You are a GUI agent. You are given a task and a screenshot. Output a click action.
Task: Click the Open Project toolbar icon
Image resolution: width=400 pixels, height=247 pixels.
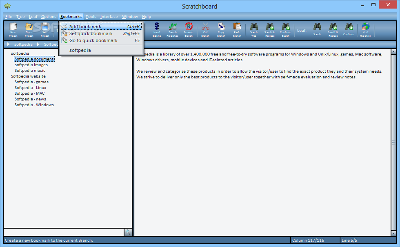coord(29,29)
